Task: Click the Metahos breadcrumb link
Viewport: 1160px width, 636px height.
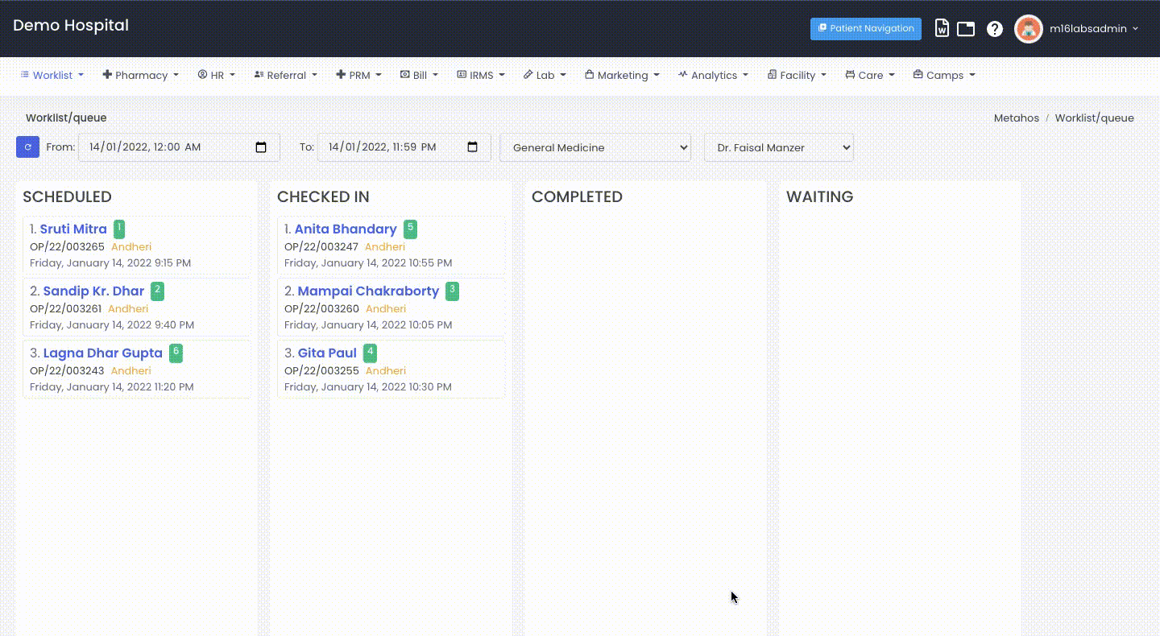Action: coord(1017,118)
